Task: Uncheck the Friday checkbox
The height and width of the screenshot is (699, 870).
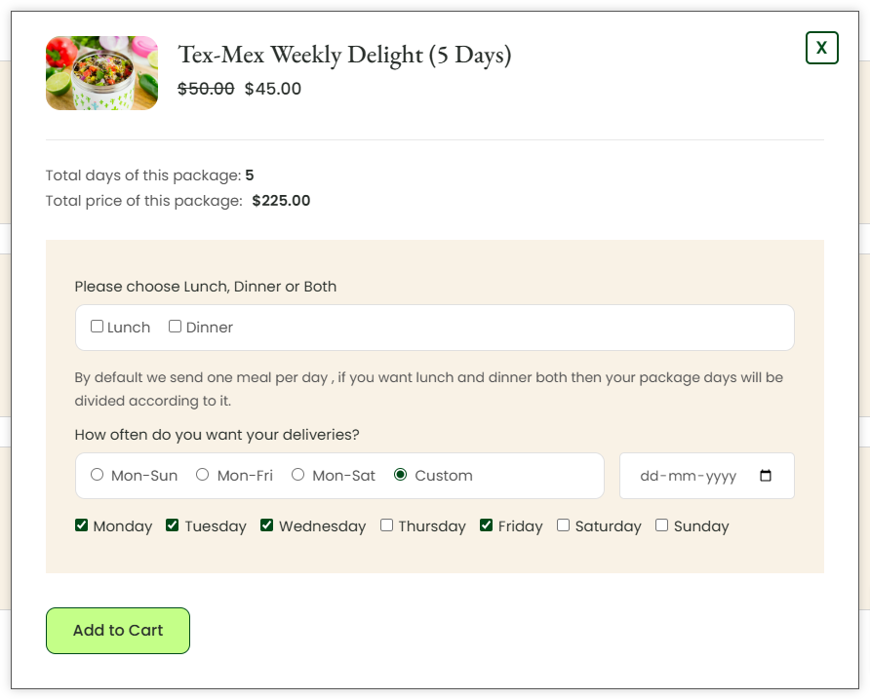Action: tap(486, 525)
